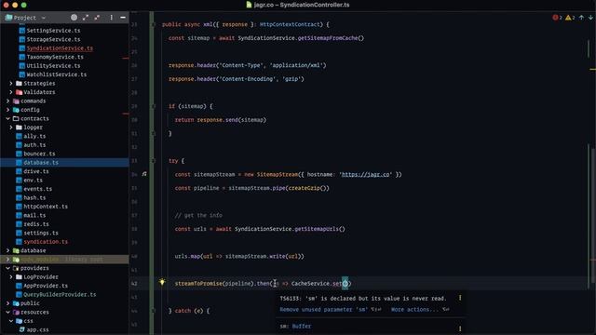Image resolution: width=596 pixels, height=335 pixels.
Task: Click the getSitemapFromCache method call
Action: [x=329, y=38]
